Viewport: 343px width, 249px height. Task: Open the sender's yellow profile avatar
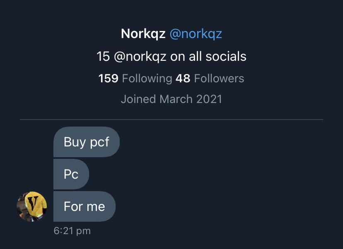tap(31, 206)
